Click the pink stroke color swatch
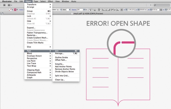Image resolution: width=171 pixels, height=109 pixels. click(x=15, y=10)
